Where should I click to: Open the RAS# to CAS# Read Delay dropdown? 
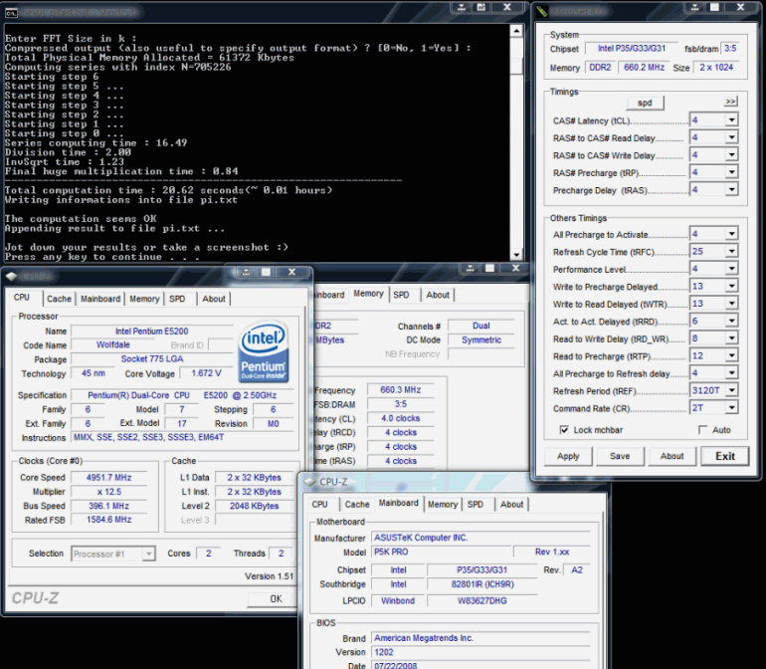click(731, 137)
